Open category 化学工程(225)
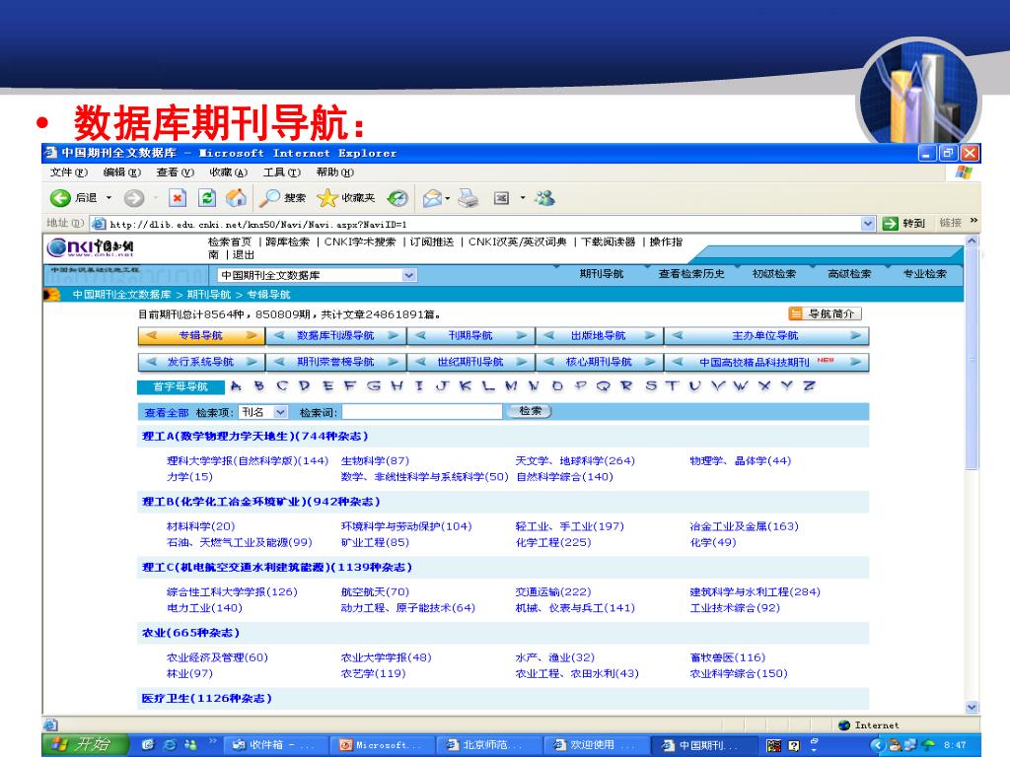This screenshot has height=757, width=1010. click(x=553, y=542)
